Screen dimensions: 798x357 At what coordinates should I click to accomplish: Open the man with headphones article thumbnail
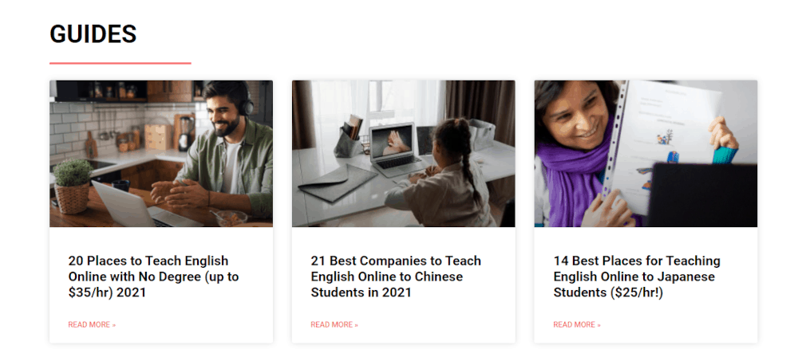coord(161,154)
